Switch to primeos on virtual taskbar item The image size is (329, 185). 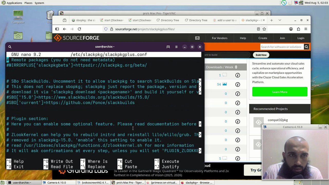pos(162,183)
